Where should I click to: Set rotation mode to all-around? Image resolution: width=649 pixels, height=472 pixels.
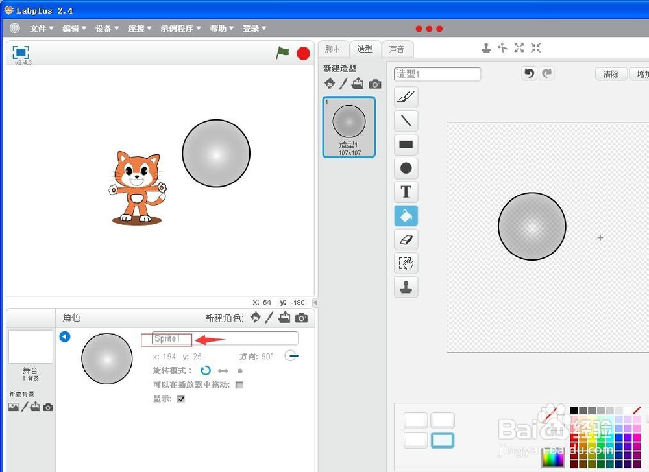point(205,370)
